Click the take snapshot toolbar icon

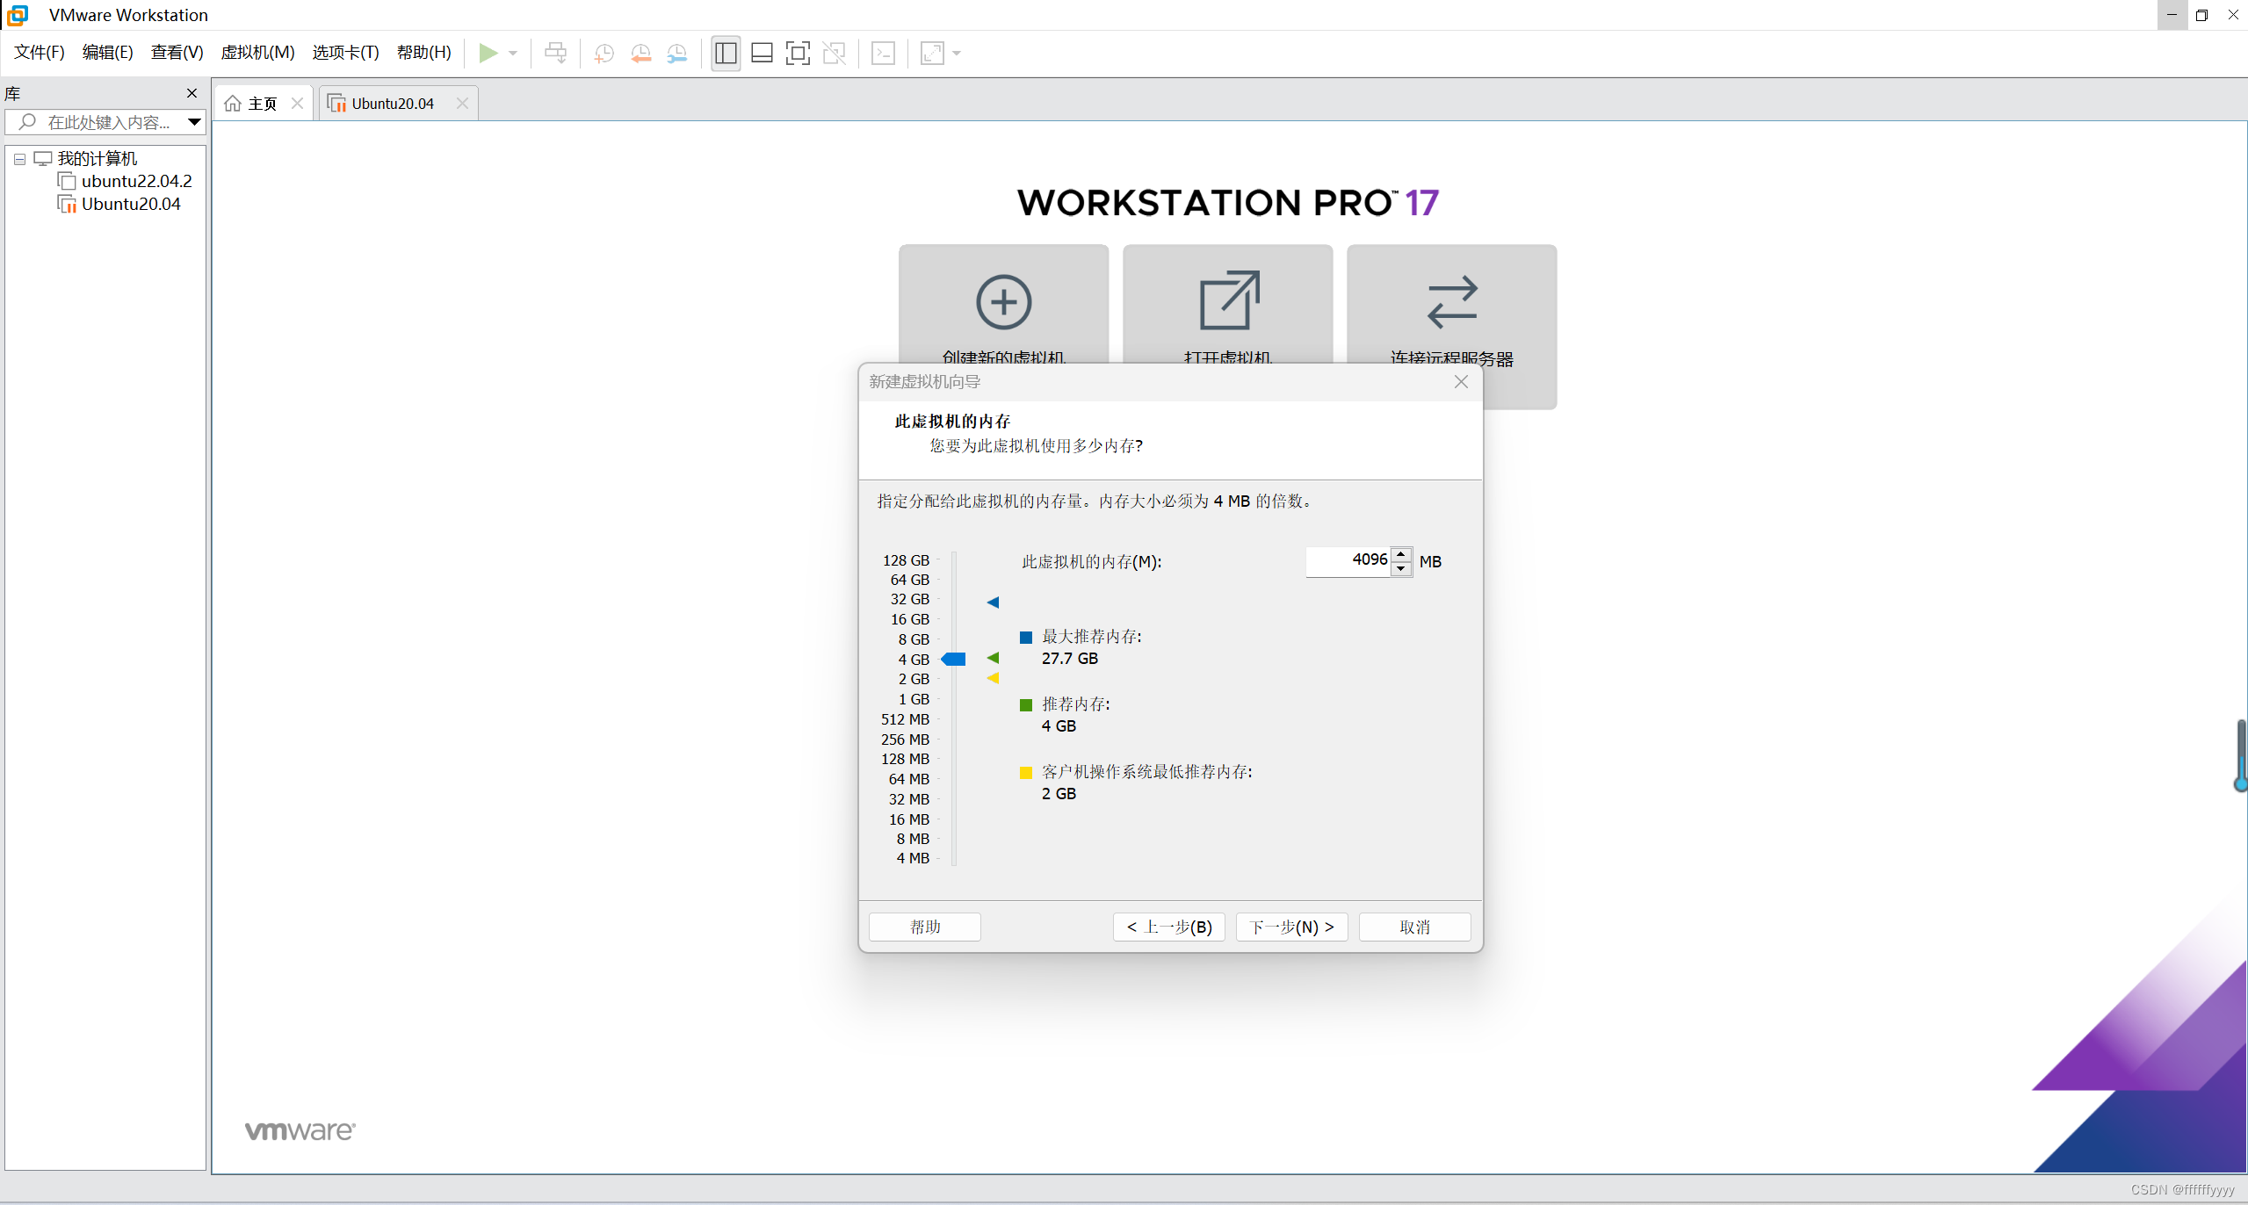(604, 54)
